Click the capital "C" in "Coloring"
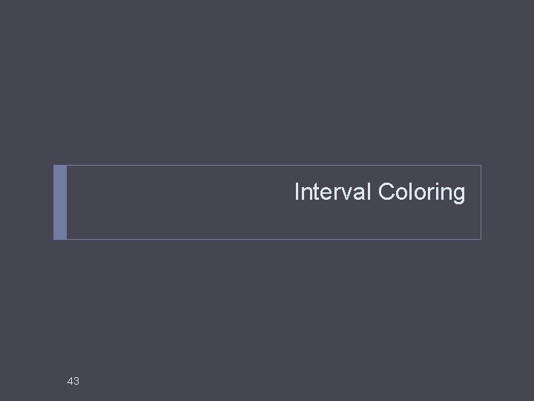Screen dimensions: 534x401 [386, 192]
